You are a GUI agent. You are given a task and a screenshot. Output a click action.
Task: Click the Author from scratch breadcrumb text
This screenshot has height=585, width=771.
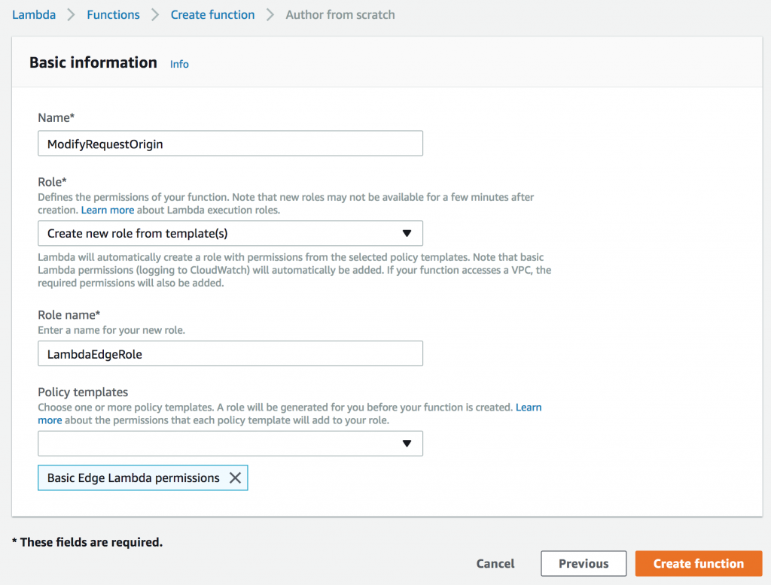[340, 14]
